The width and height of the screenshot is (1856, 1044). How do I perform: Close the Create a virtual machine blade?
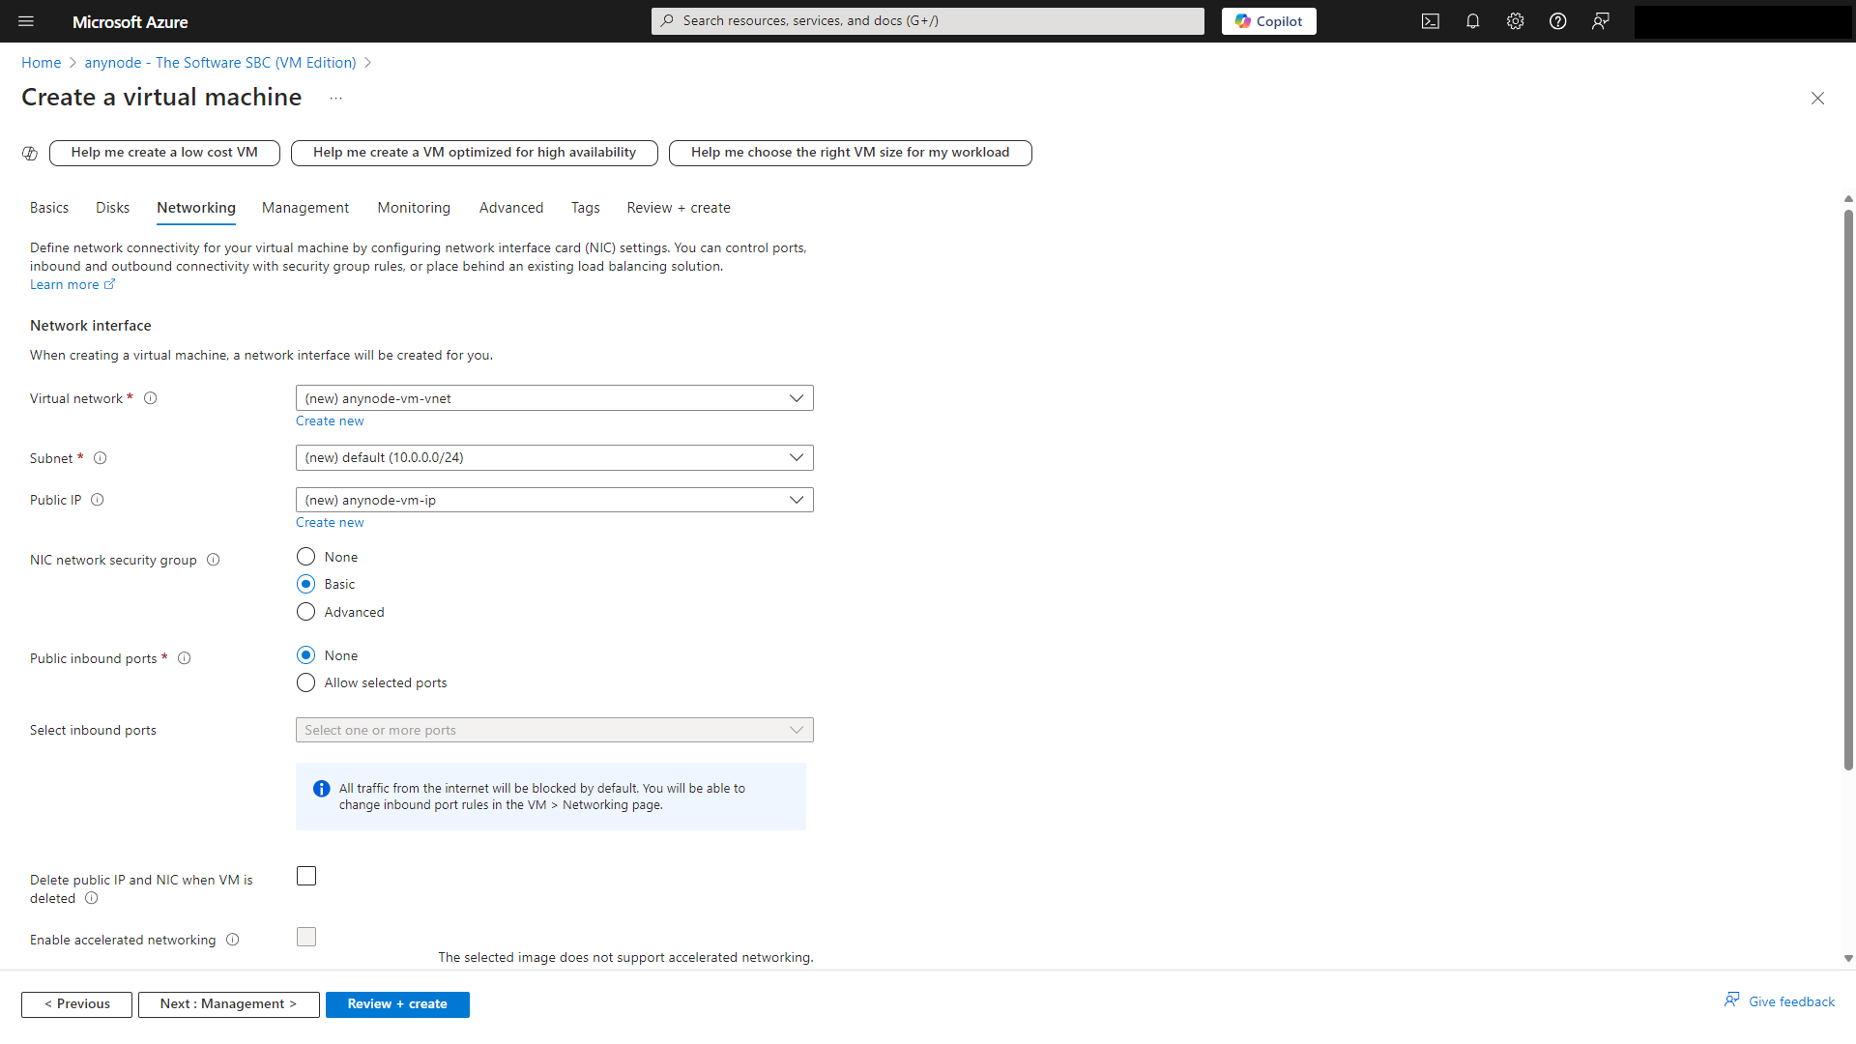coord(1817,98)
